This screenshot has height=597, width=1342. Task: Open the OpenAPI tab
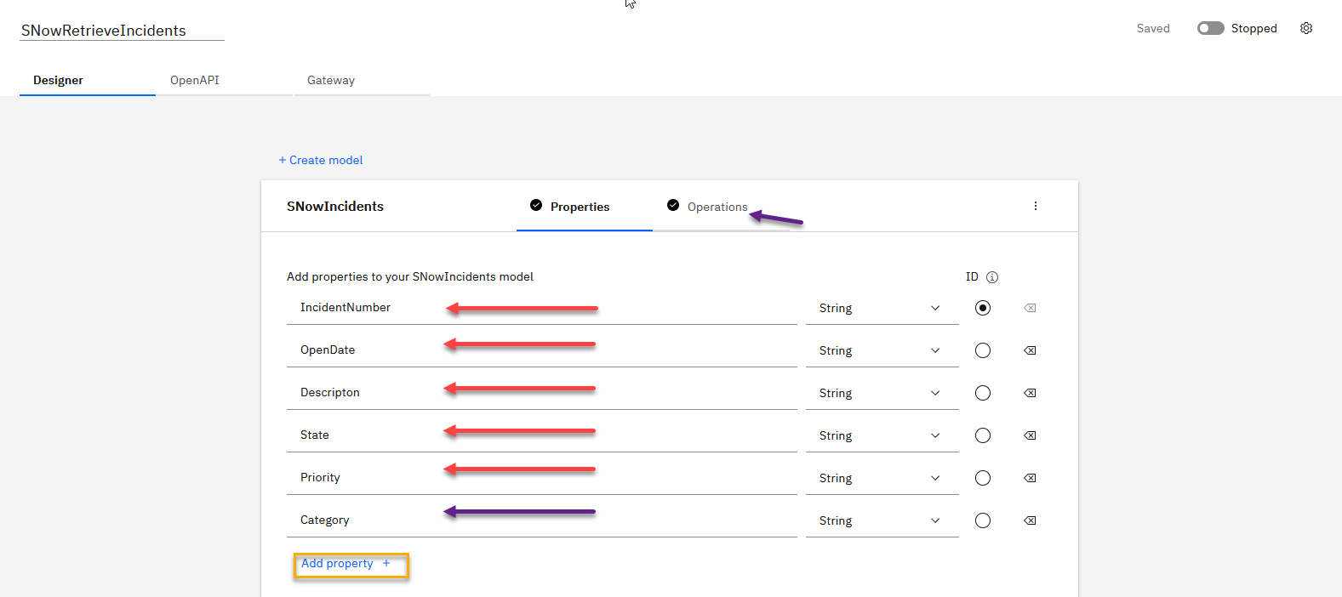click(x=195, y=80)
